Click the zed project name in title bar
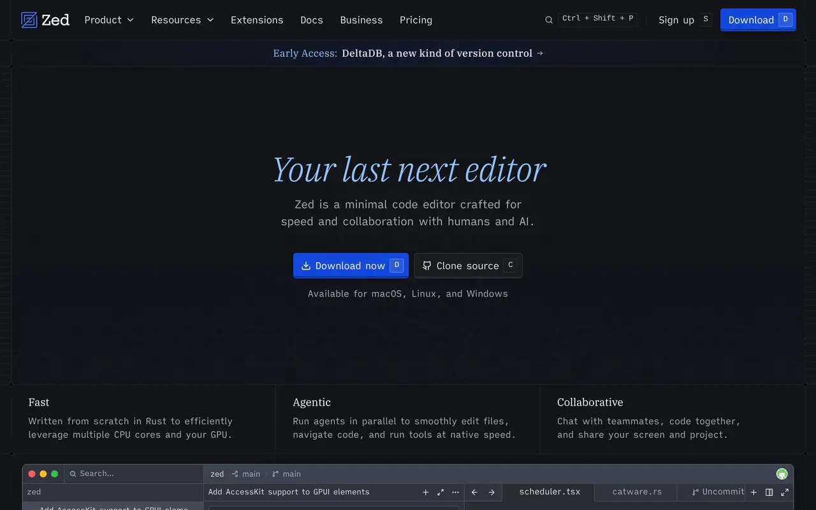 click(217, 474)
